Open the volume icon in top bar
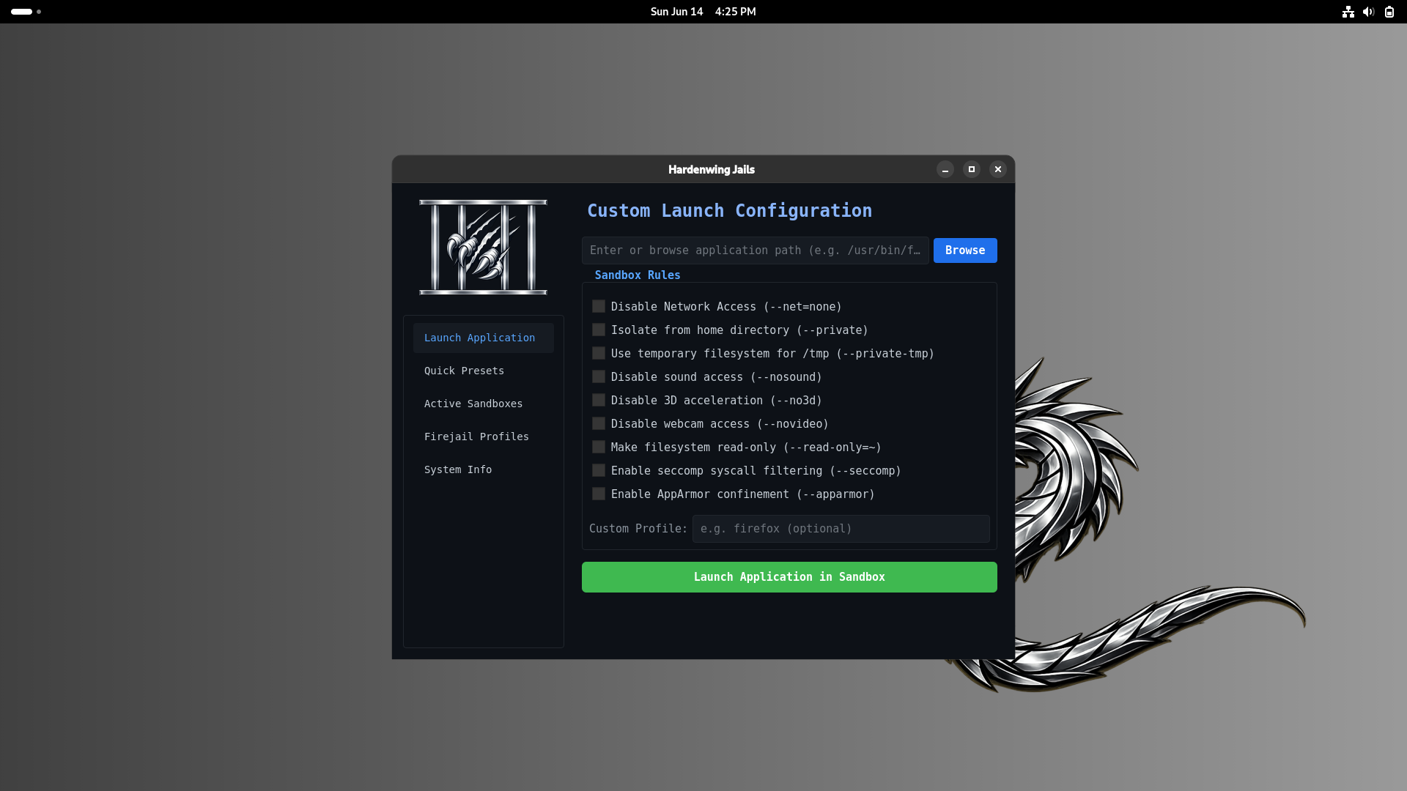The width and height of the screenshot is (1407, 791). click(1368, 12)
